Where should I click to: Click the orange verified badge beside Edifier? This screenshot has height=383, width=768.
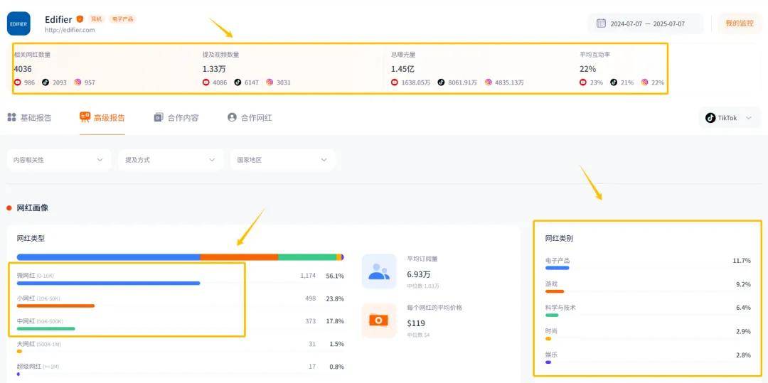coord(80,19)
